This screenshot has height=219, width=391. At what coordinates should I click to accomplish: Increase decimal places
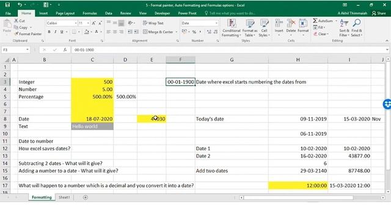[x=209, y=32]
